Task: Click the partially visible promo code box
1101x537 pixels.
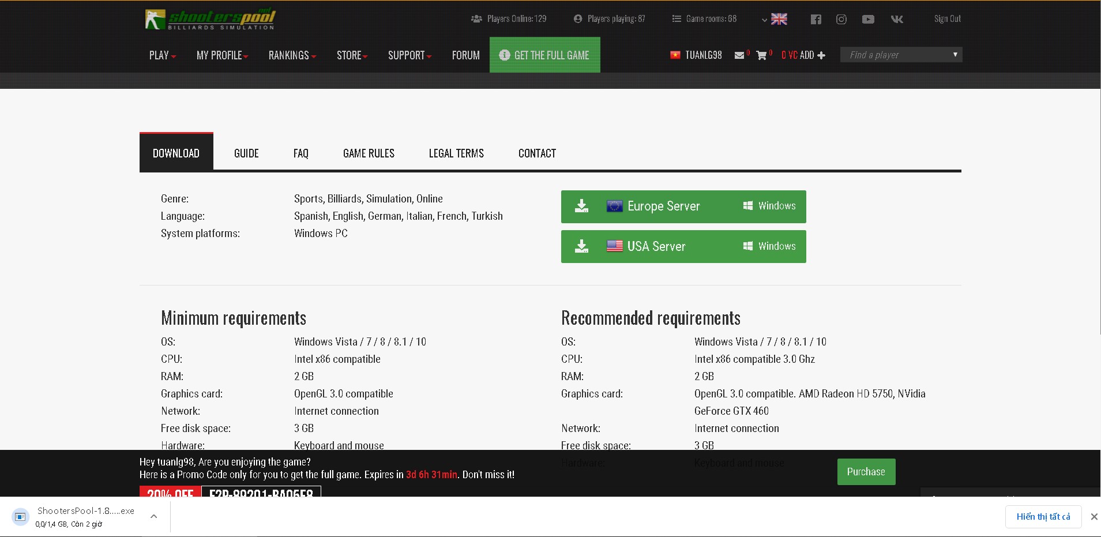Action: 261,491
